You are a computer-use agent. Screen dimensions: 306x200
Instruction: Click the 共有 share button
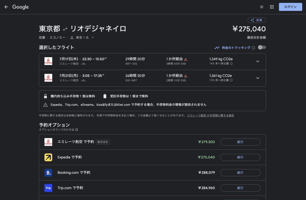(x=257, y=20)
